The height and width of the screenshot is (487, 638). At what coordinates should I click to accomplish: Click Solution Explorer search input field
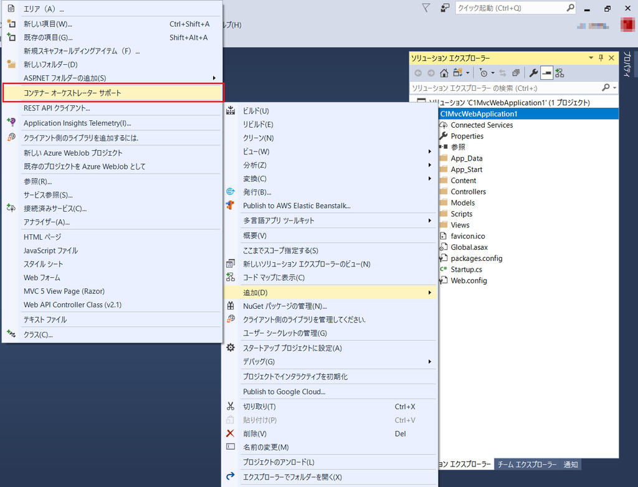[505, 88]
